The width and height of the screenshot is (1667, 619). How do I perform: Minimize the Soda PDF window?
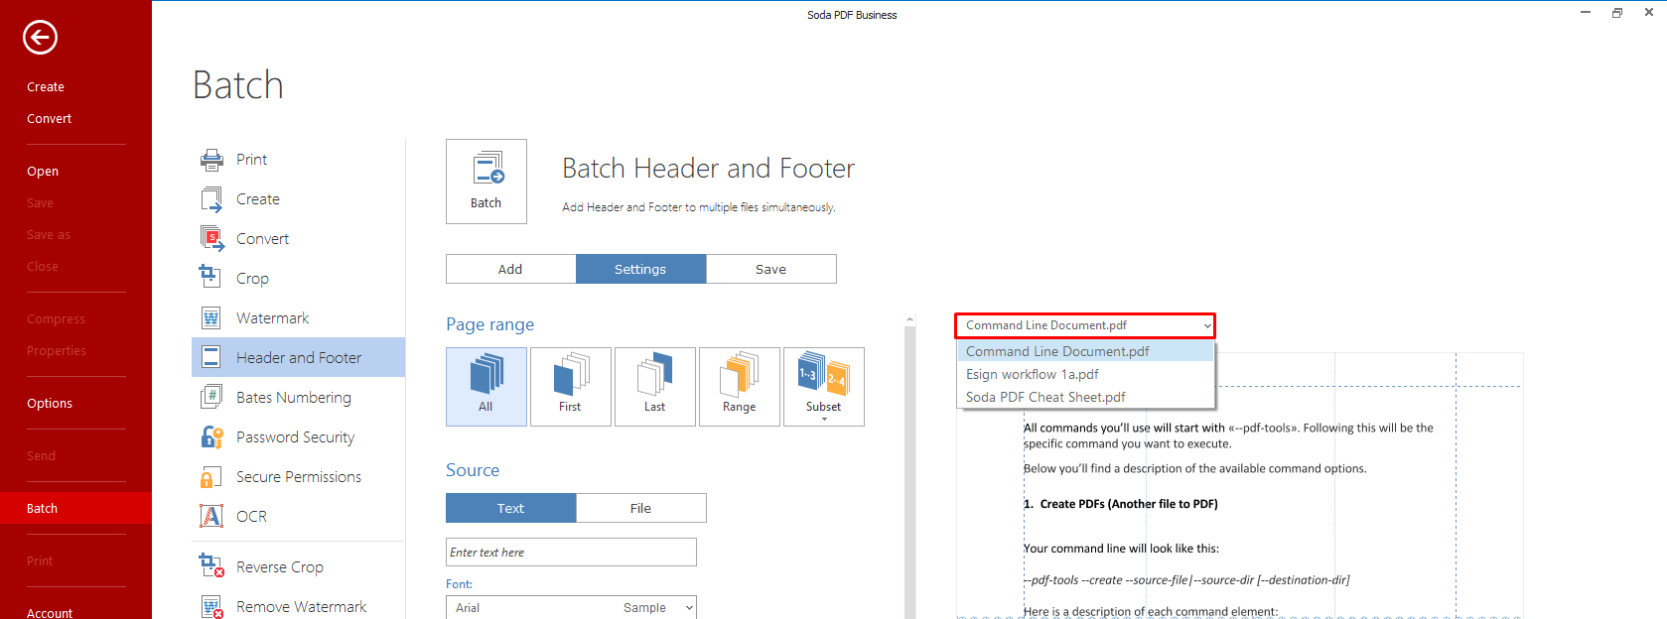pos(1586,13)
